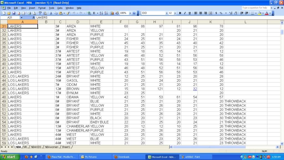This screenshot has width=284, height=160.
Task: Click the Fill Color paint bucket
Action: (260, 13)
